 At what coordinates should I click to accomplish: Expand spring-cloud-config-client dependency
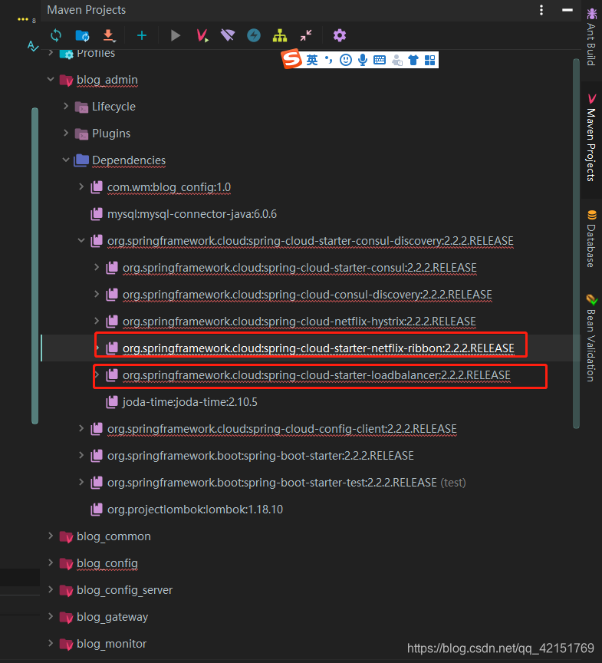coord(81,429)
